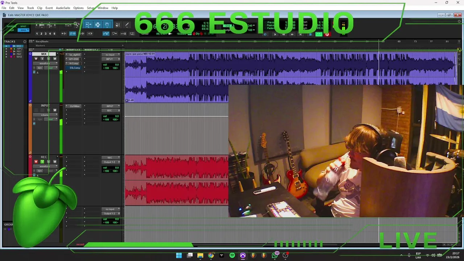Enable Spot edit mode

(23, 26)
